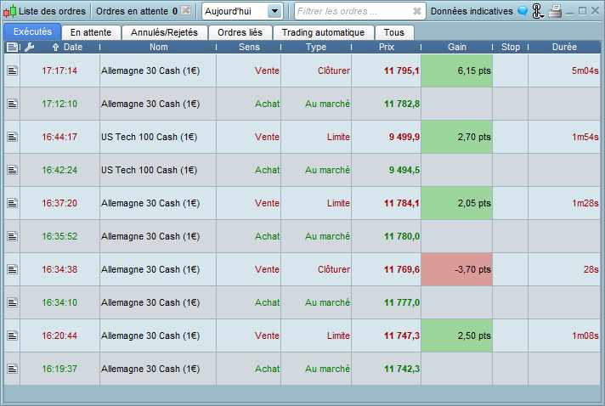605x406 pixels.
Task: Click price 11 782,8 cell
Action: [x=386, y=104]
